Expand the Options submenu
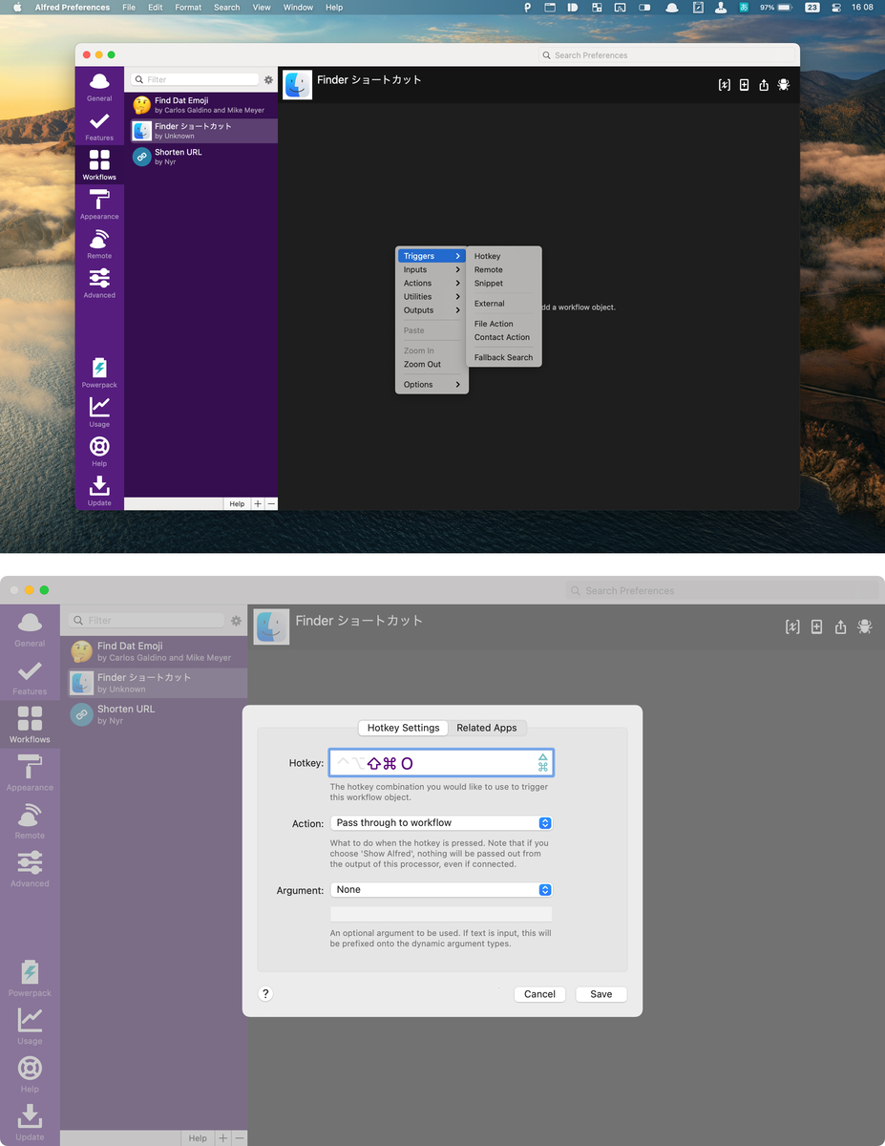 [x=432, y=385]
